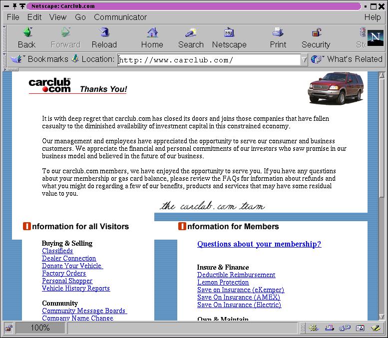Screen dimensions: 388x338
Task: Open the Go menu
Action: (x=80, y=17)
